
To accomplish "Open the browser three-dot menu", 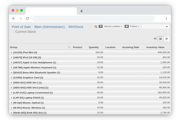I will [166, 19].
